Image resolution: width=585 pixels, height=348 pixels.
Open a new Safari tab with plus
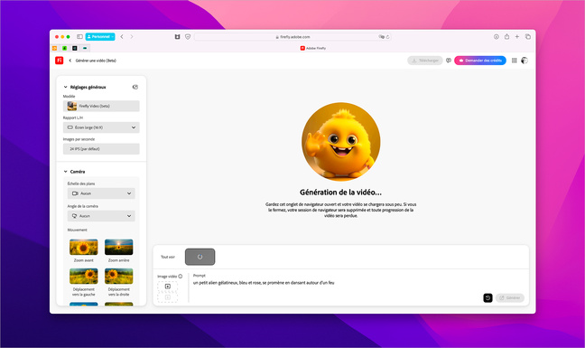tap(517, 36)
